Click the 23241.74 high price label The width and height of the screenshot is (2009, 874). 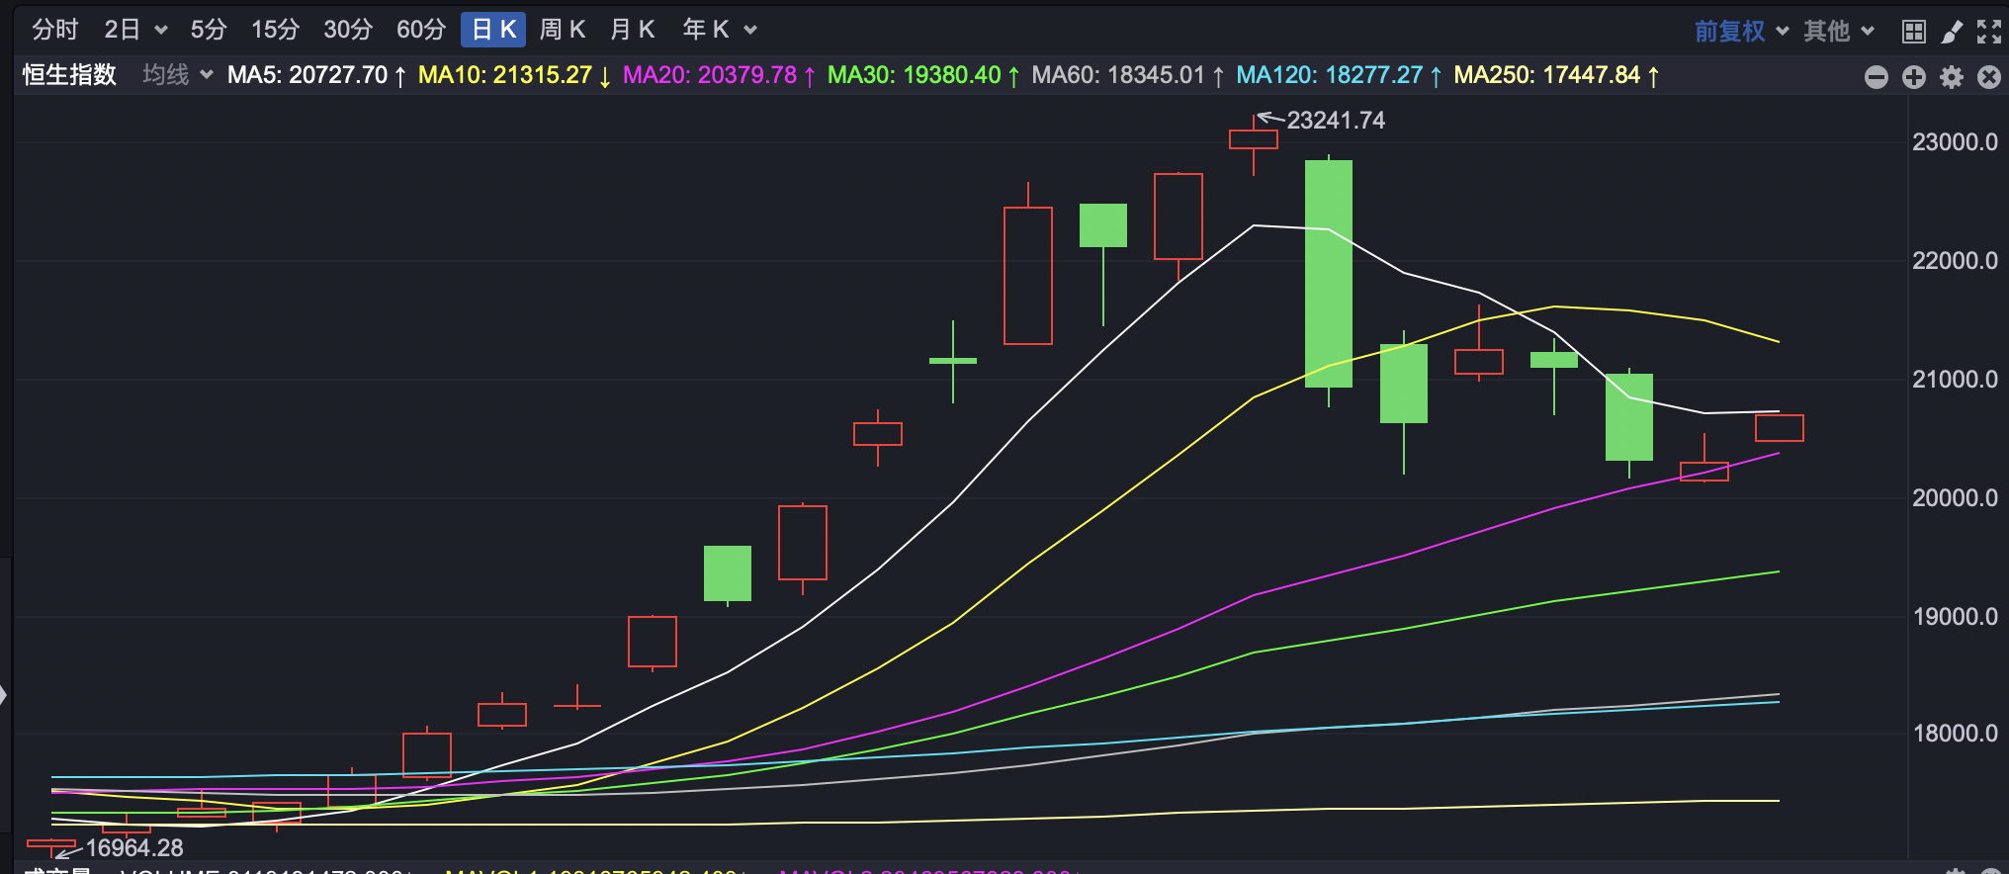(x=1336, y=121)
